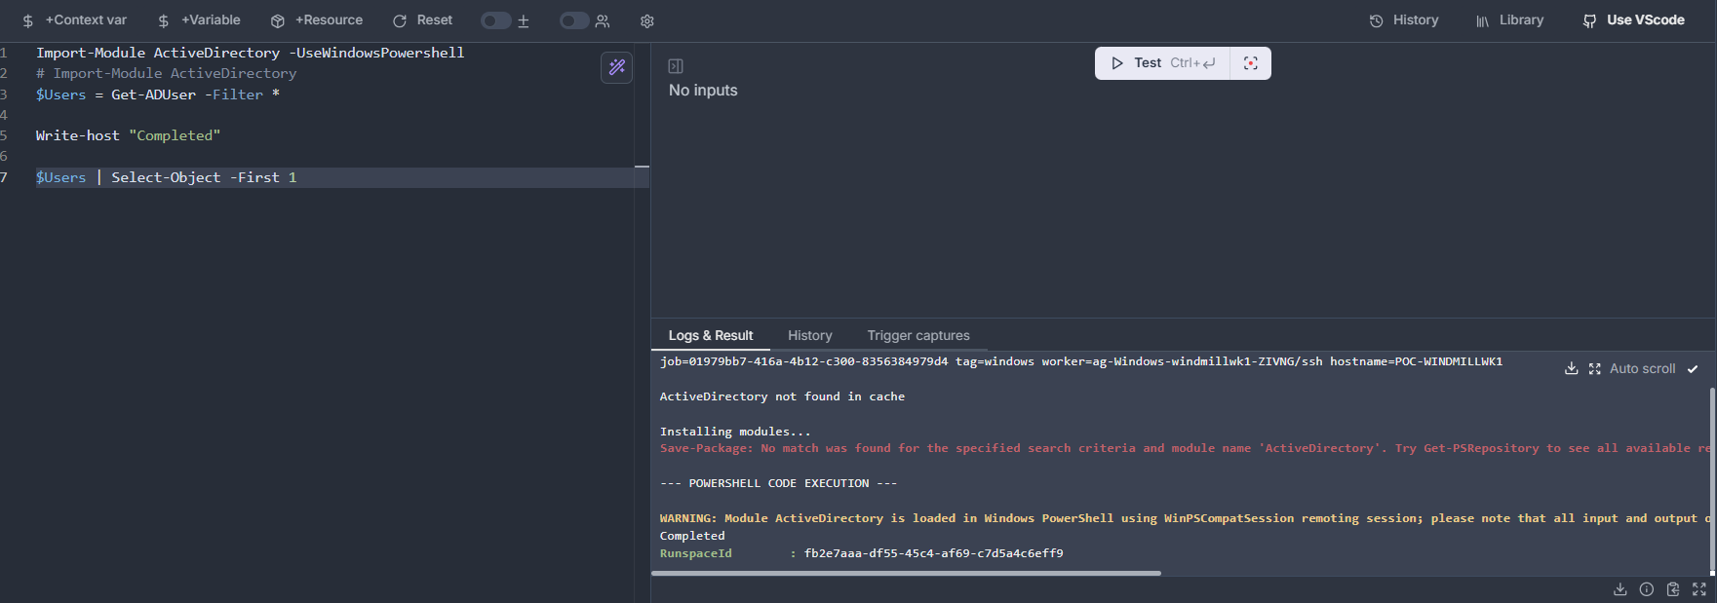Add a resource with +Resource

click(x=317, y=20)
